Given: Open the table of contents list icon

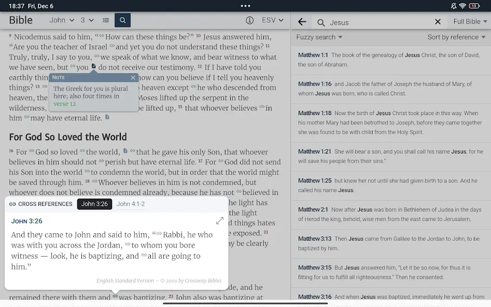Looking at the screenshot, I should tap(106, 20).
